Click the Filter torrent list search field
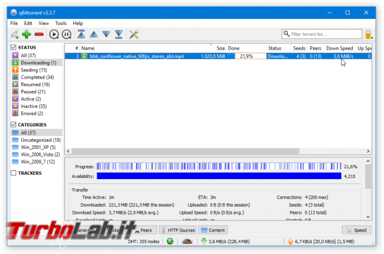 (322, 34)
